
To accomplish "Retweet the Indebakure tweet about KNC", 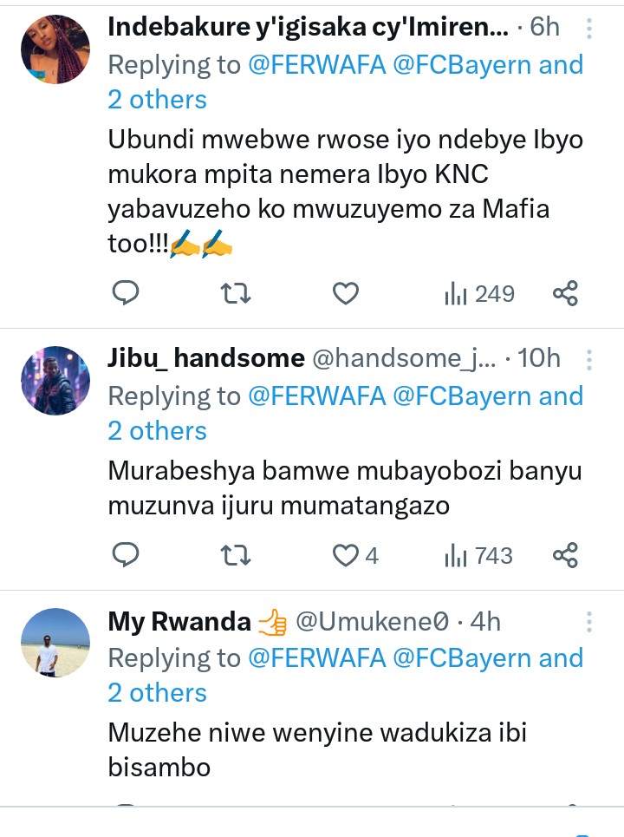I will [x=237, y=294].
